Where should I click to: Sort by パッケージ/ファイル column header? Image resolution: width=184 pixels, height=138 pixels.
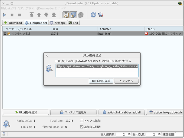pos(27,29)
